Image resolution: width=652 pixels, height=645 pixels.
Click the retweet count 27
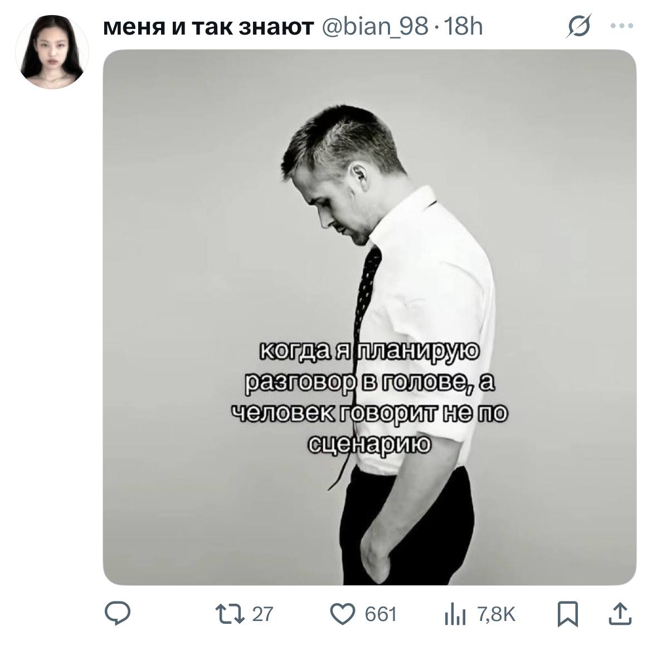262,614
